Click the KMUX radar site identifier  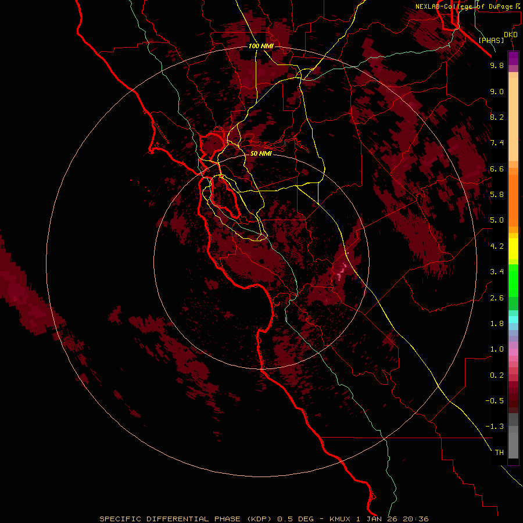(x=340, y=519)
